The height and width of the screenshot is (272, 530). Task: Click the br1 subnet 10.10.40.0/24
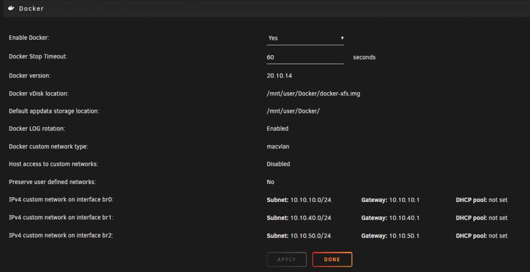[x=311, y=218]
